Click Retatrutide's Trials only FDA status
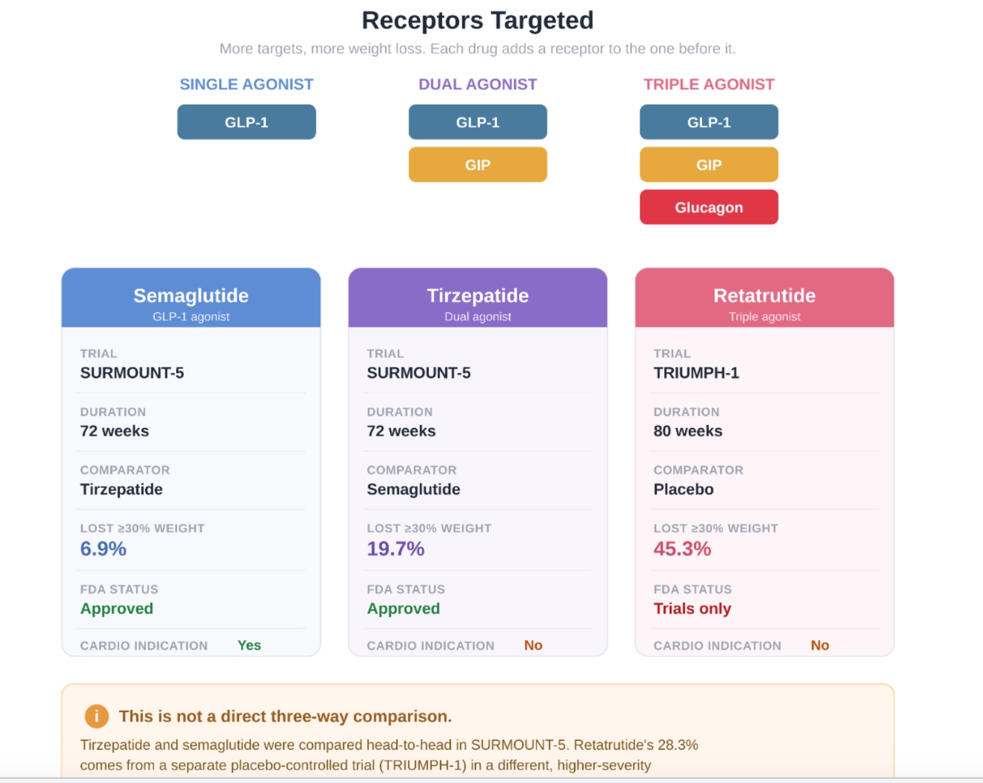Screen dimensions: 983x783 [692, 608]
